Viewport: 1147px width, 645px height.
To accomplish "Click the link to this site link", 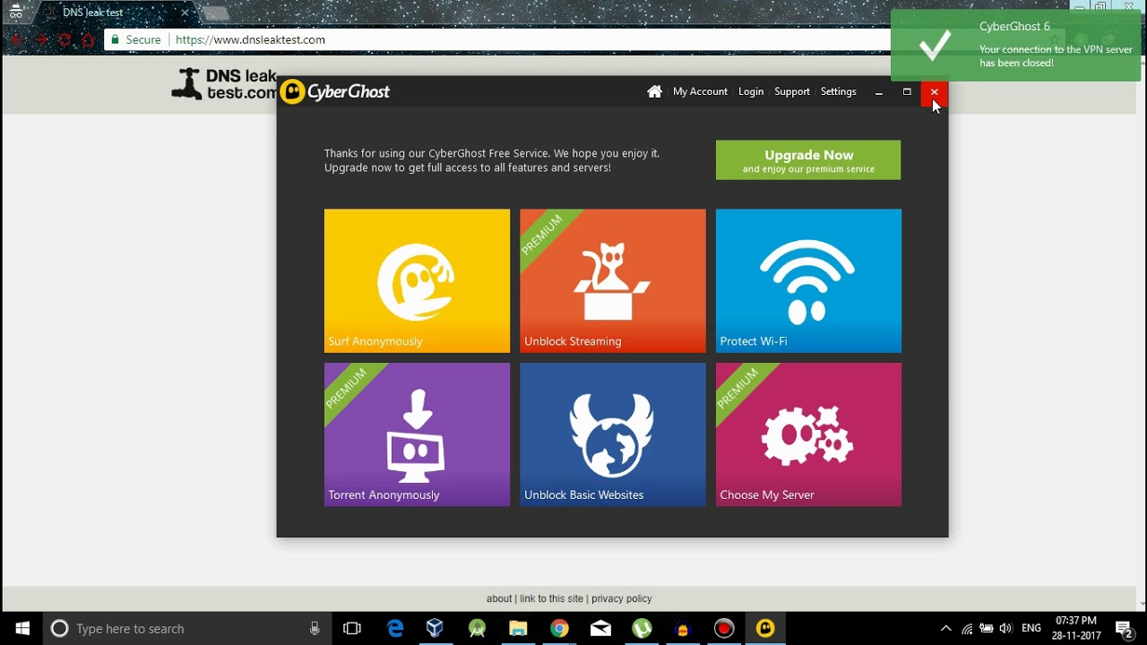I will (551, 598).
